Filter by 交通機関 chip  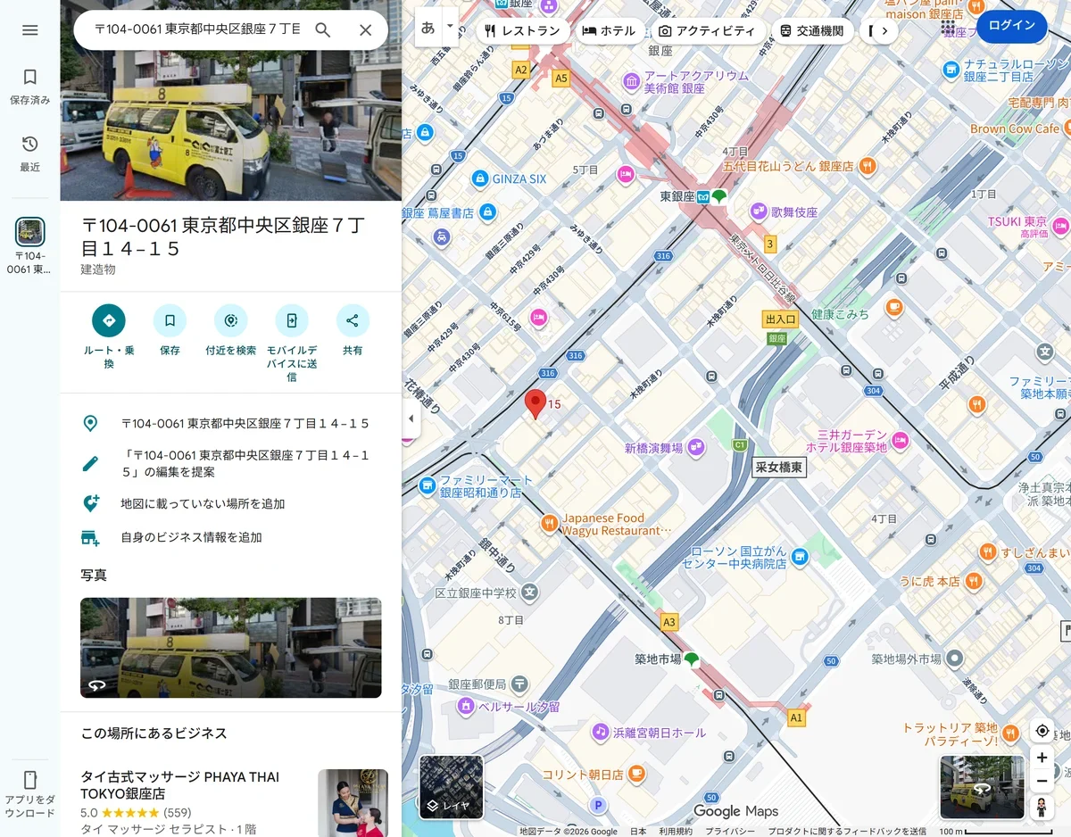810,30
